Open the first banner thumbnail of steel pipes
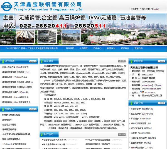167x149 pixels. coord(25,36)
